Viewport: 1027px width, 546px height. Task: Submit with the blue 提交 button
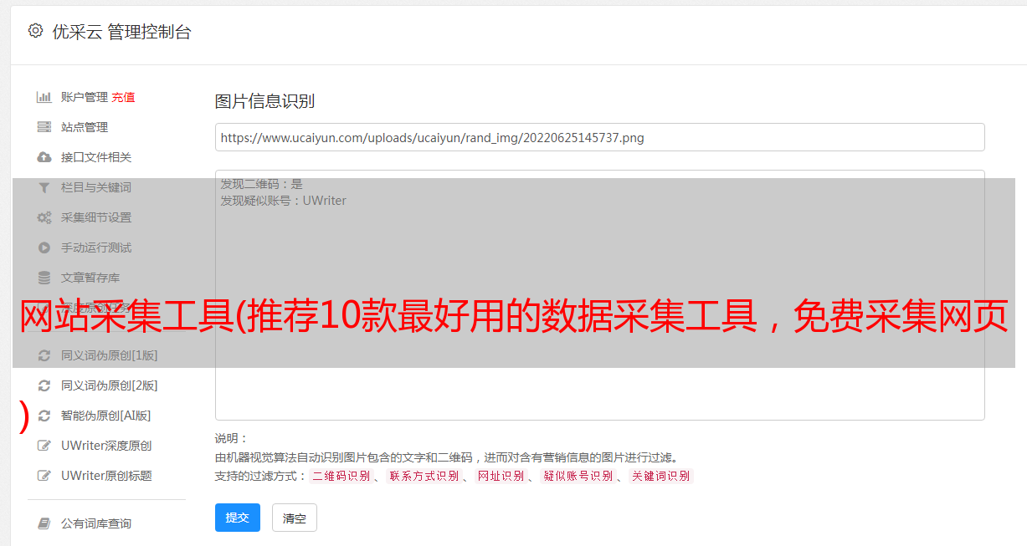point(238,518)
